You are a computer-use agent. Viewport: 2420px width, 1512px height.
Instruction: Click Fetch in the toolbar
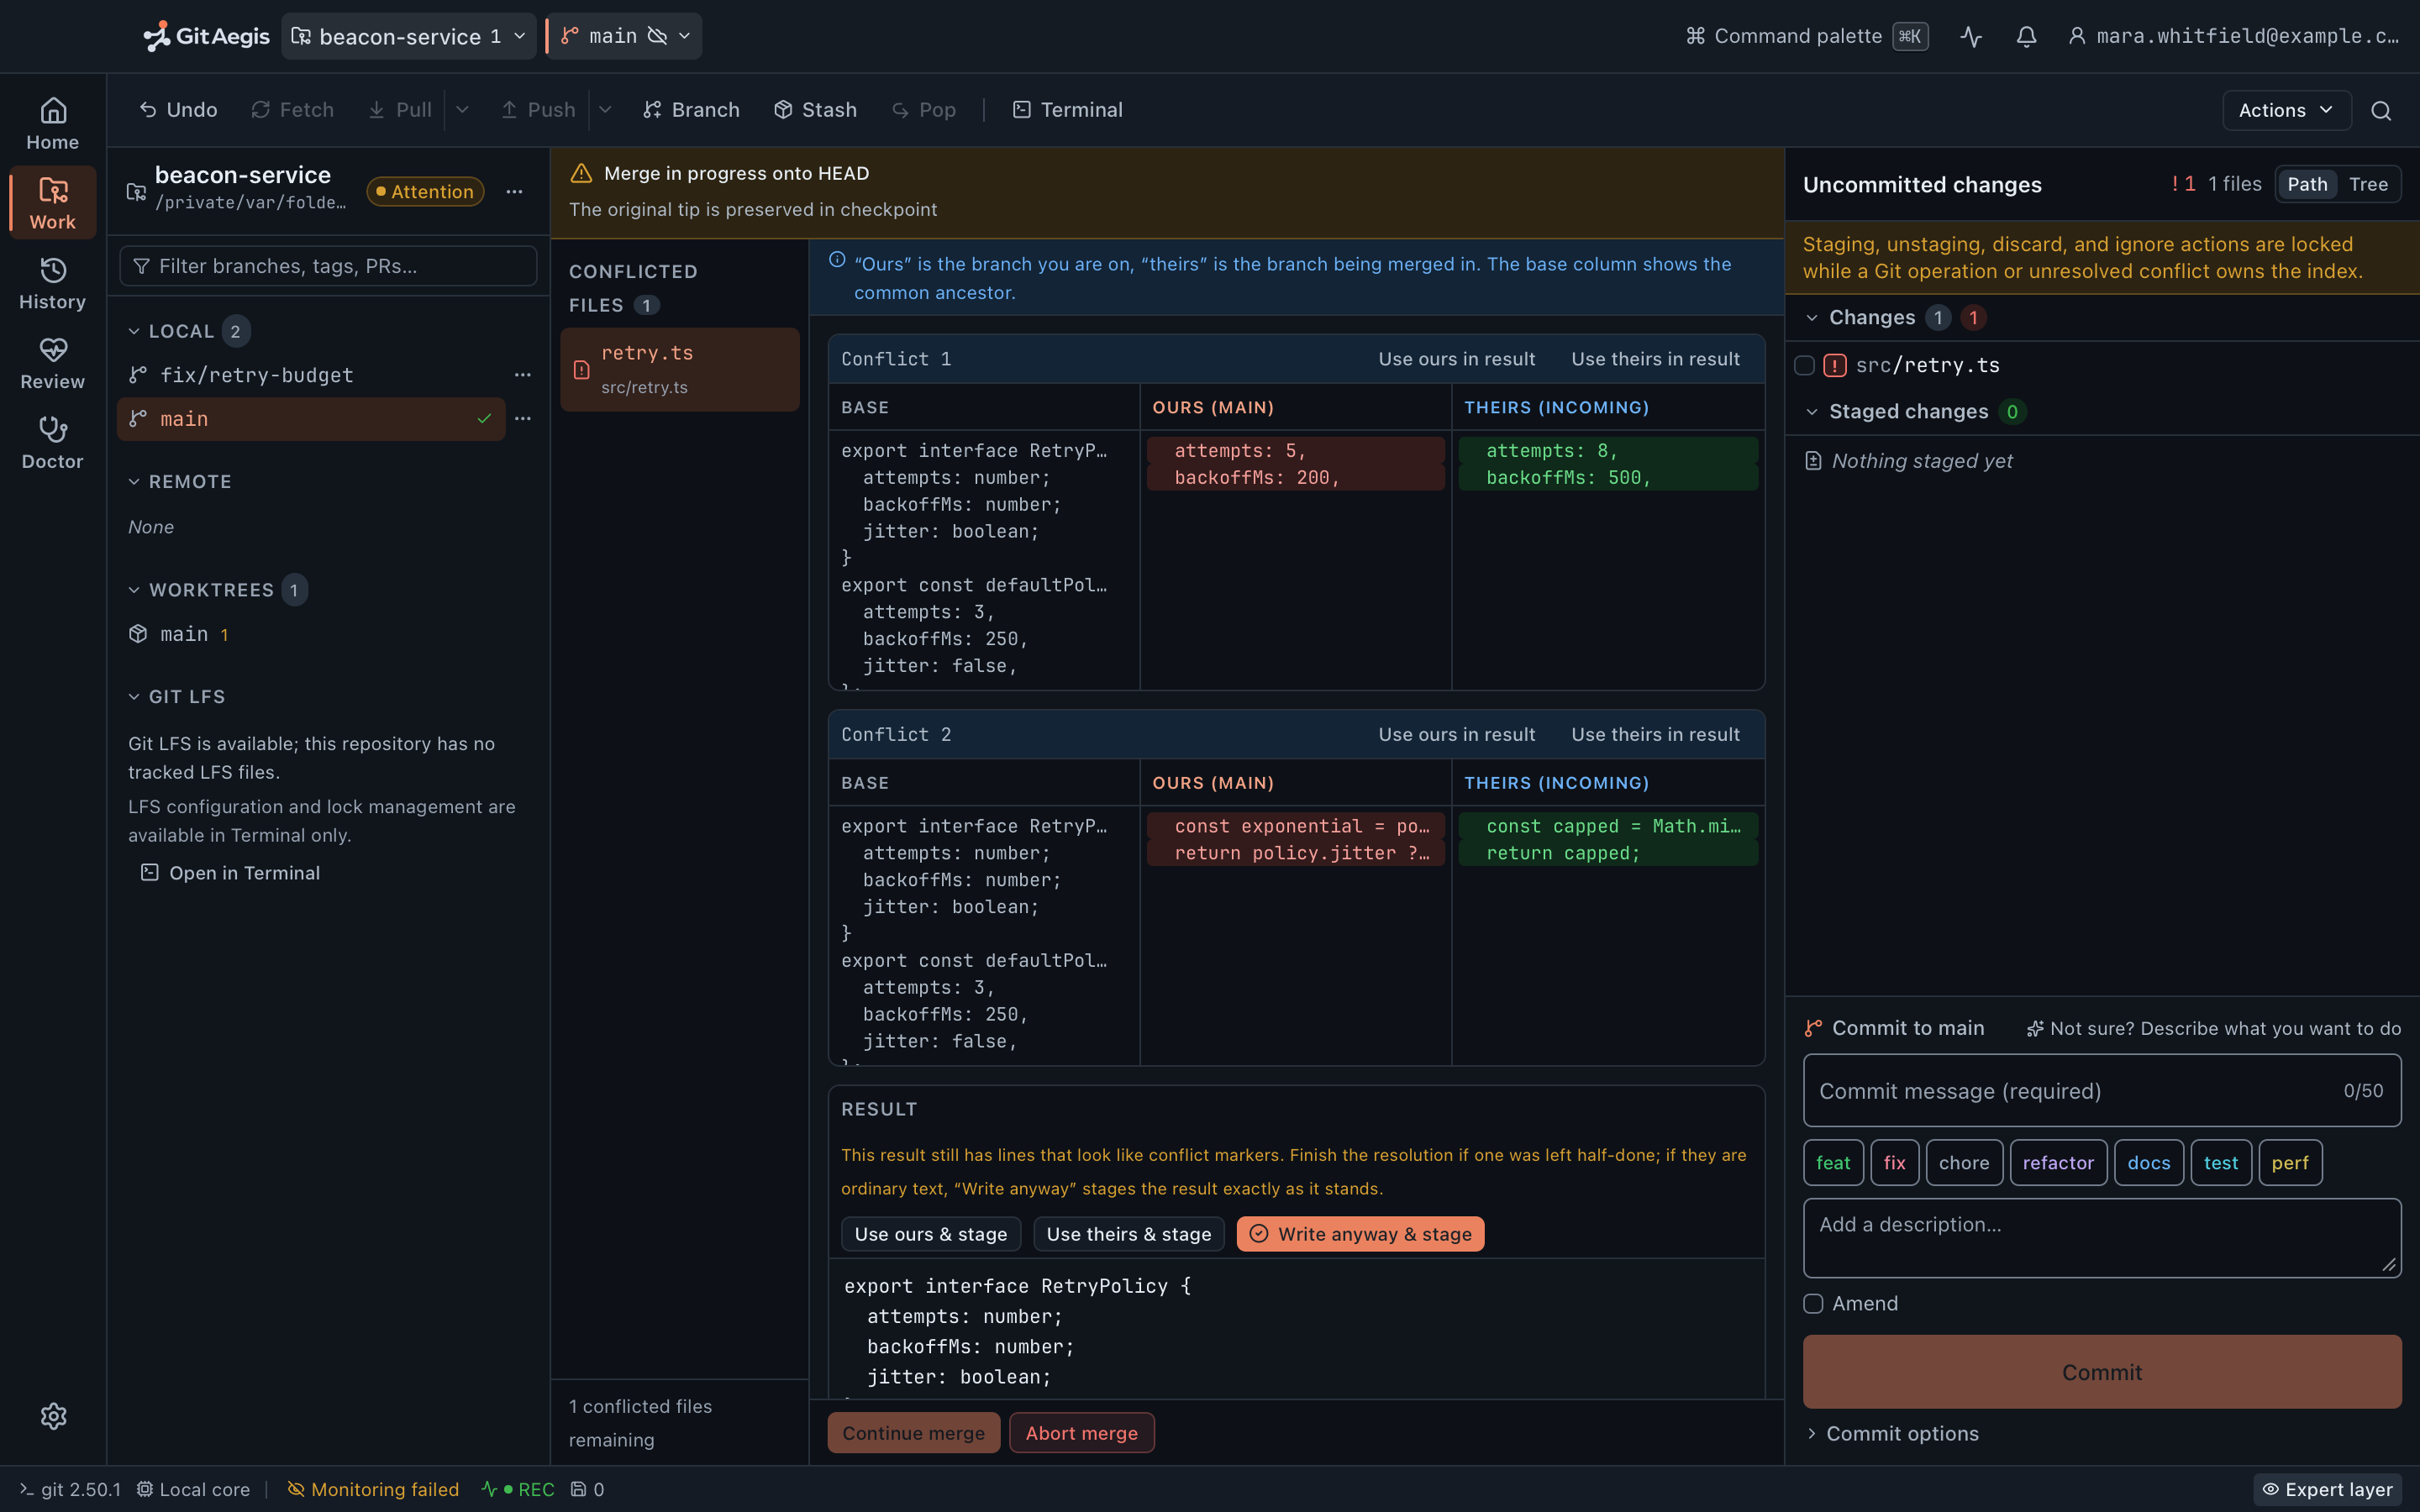click(x=292, y=110)
